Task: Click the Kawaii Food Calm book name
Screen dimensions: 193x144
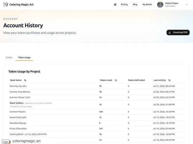Action: [x=18, y=117]
